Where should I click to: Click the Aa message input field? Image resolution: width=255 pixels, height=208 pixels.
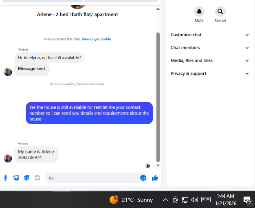93,178
